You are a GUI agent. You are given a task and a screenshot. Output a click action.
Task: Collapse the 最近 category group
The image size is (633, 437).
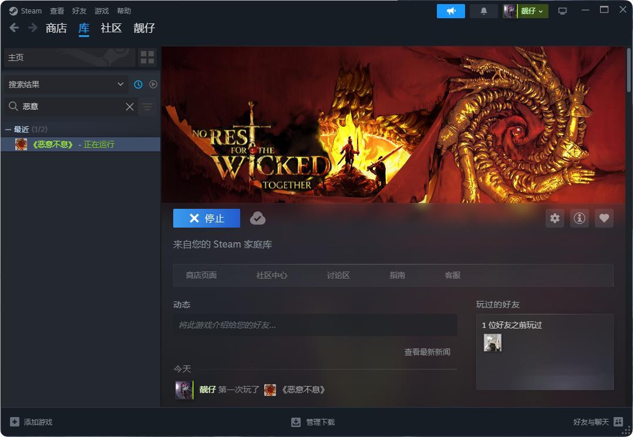pyautogui.click(x=8, y=130)
